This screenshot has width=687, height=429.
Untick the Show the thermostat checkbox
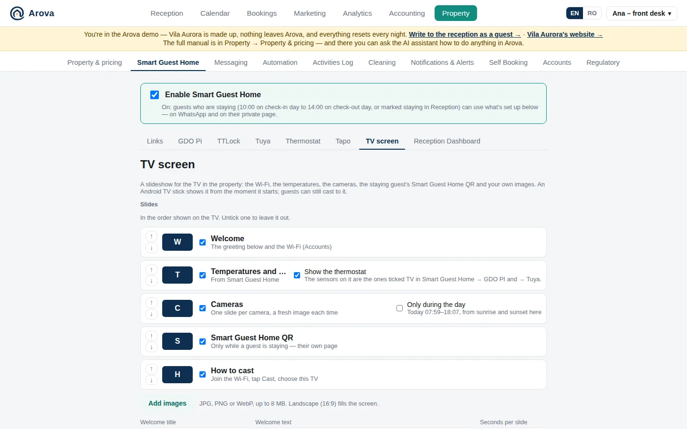click(297, 275)
